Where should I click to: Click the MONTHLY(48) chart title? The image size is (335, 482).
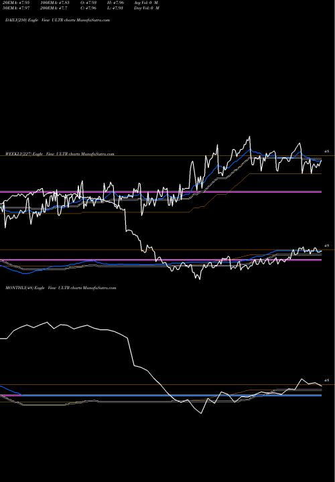tap(60, 288)
